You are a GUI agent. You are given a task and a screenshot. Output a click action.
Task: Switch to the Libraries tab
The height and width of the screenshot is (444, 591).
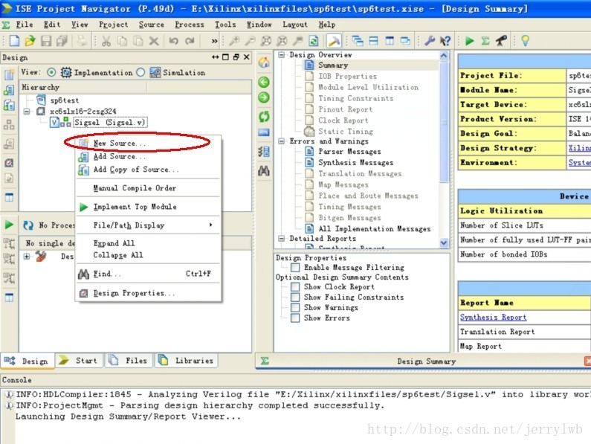coord(187,361)
